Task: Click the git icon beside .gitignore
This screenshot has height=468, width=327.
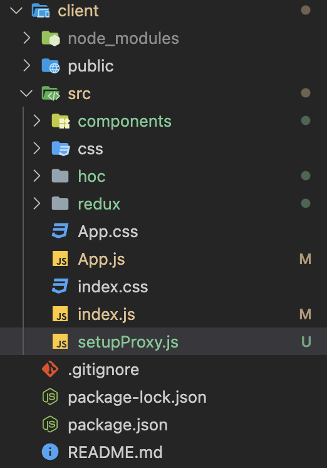Action: (50, 369)
